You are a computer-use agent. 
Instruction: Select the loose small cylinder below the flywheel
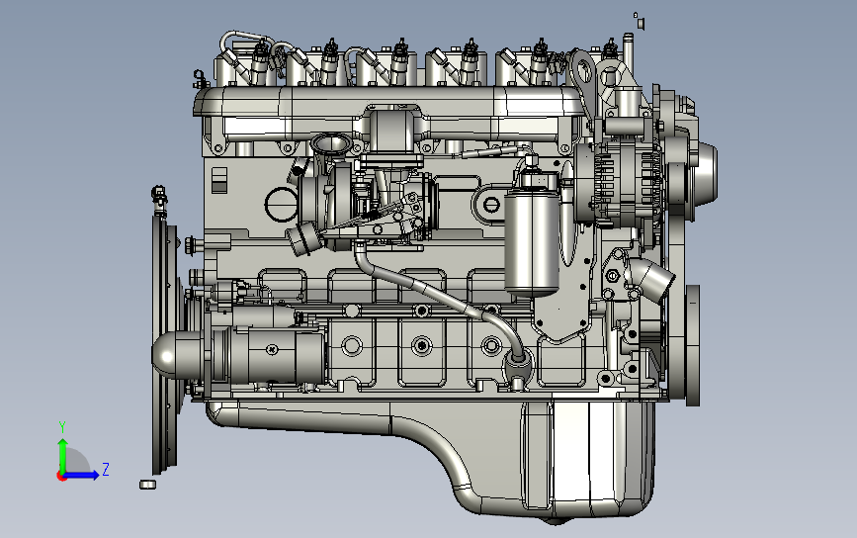[147, 485]
